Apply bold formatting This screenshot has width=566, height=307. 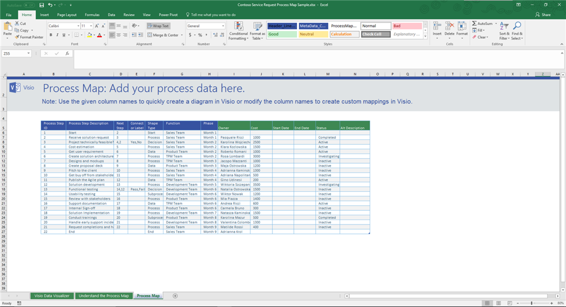(51, 35)
